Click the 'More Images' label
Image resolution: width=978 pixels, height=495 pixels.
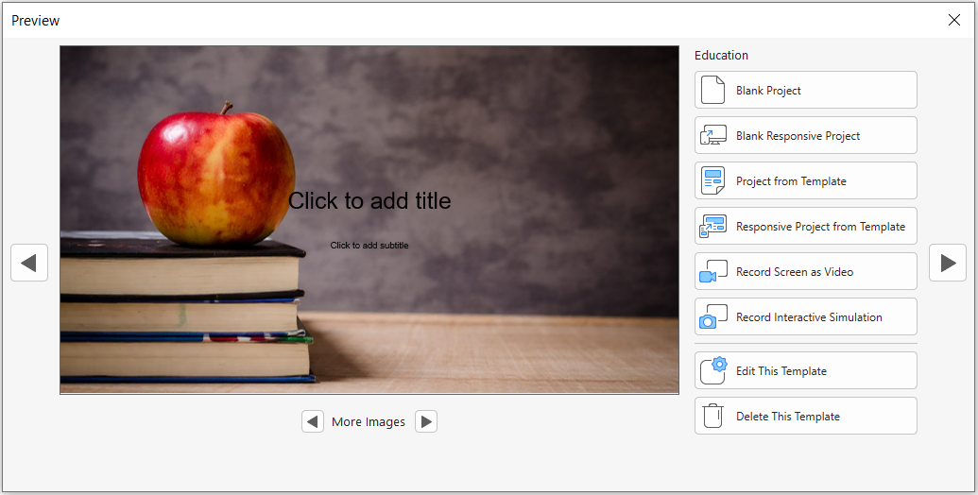[369, 422]
